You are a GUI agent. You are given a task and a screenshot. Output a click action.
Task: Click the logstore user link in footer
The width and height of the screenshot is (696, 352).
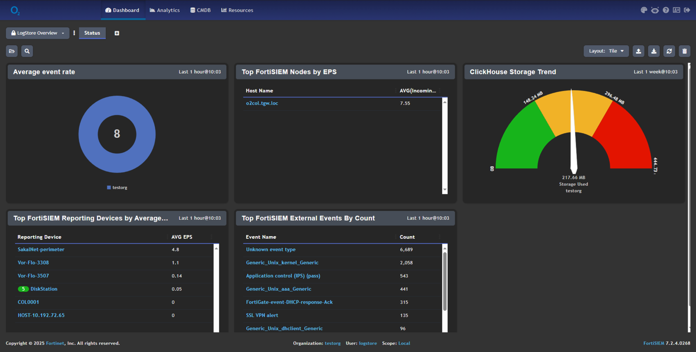click(368, 343)
